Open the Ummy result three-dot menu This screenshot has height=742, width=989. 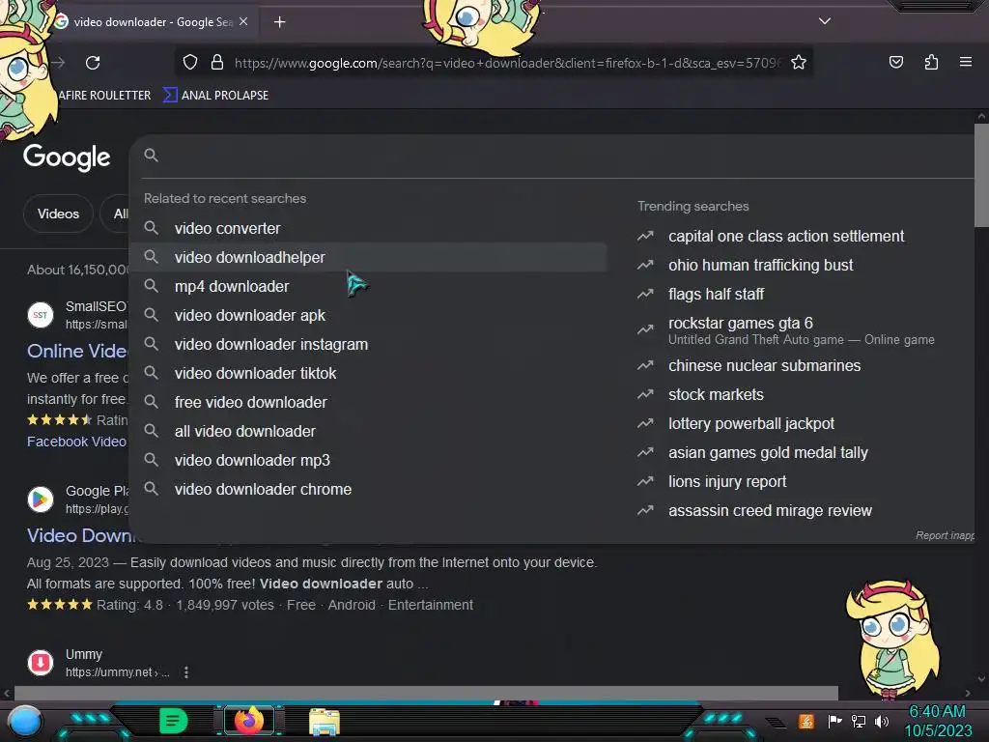tap(186, 672)
